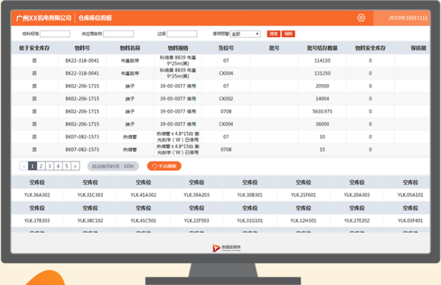Focus the 过保 filter input field

click(x=182, y=34)
